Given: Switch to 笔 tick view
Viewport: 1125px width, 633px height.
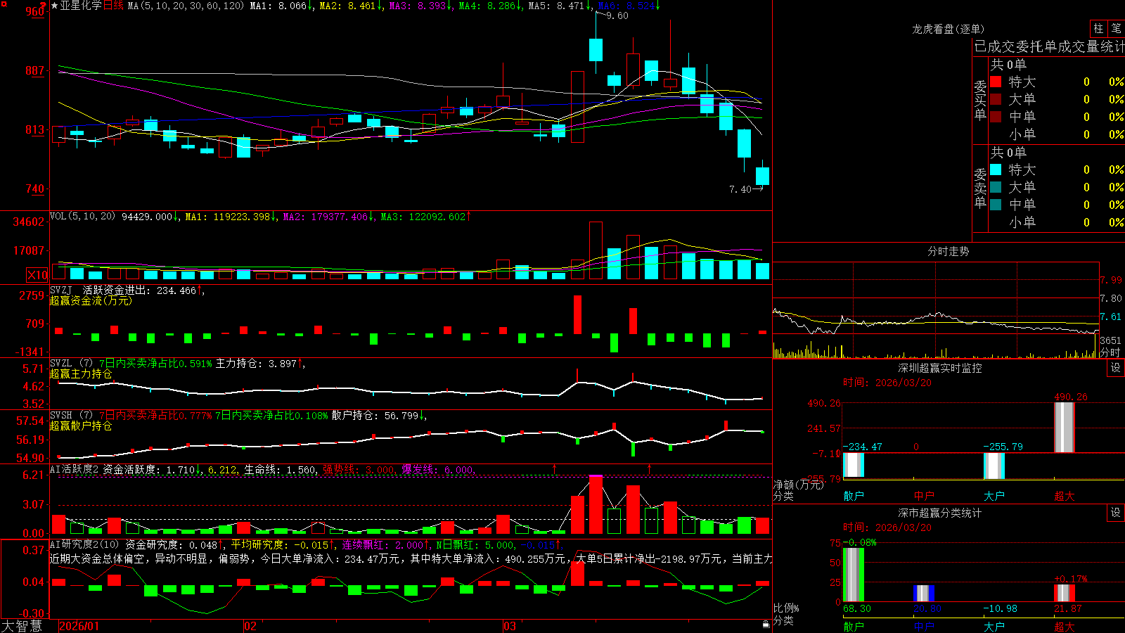Looking at the screenshot, I should (1116, 28).
